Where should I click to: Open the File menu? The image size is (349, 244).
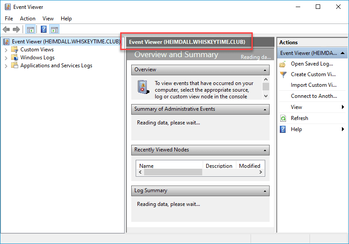(9, 19)
